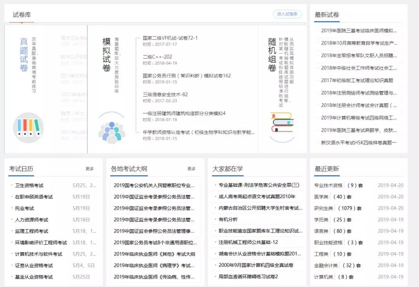Open 2019年医院三基考试麻醉学 paper

pyautogui.click(x=359, y=130)
